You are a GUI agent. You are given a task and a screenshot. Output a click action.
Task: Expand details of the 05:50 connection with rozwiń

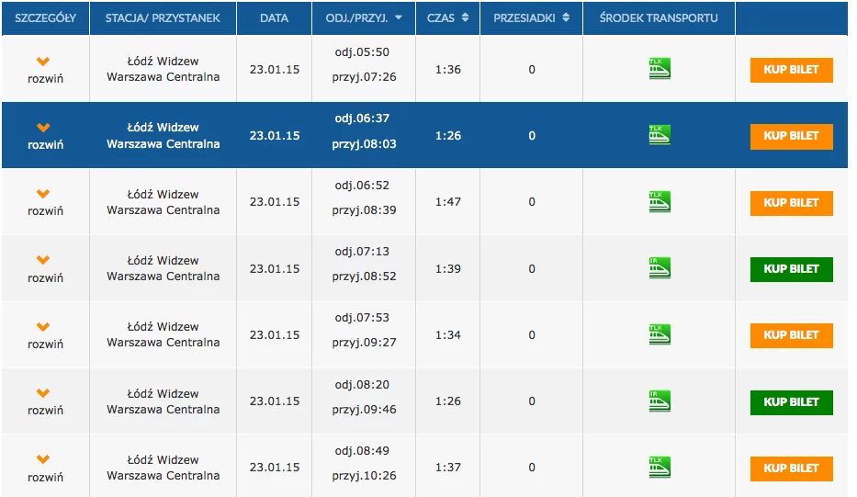click(x=45, y=70)
